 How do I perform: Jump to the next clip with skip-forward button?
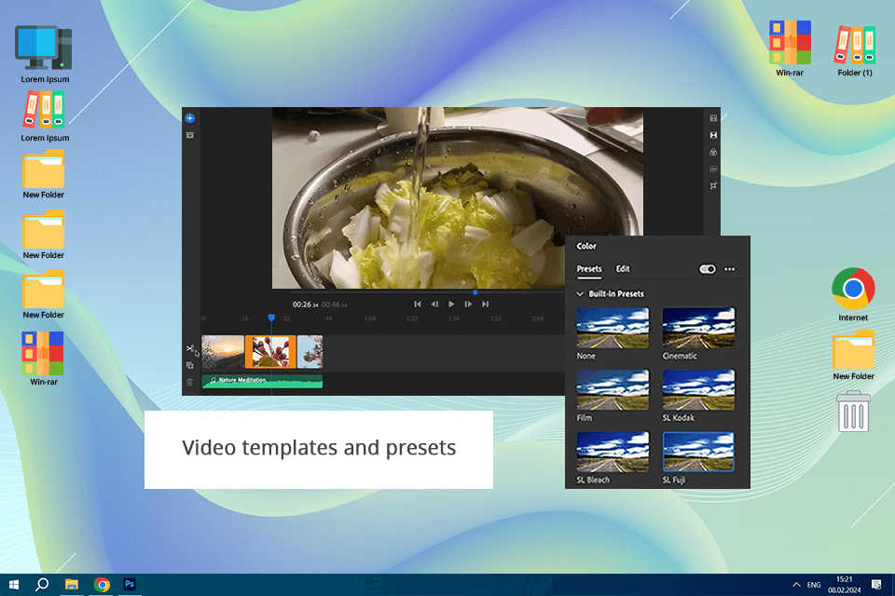[x=485, y=305]
